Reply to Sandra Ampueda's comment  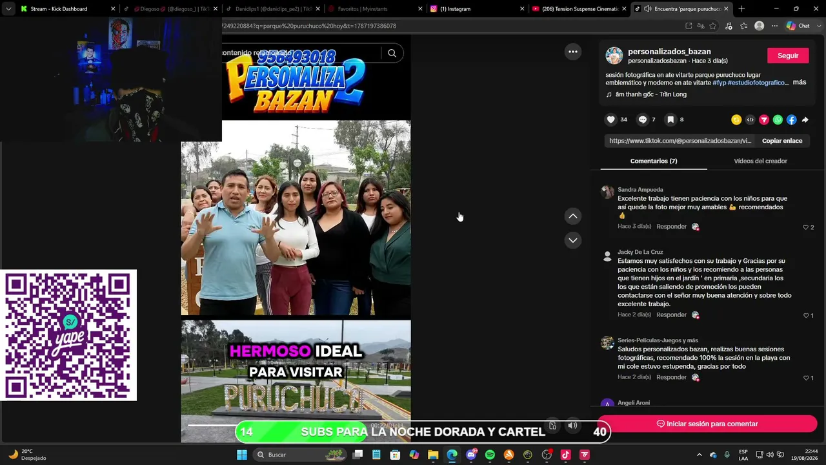(x=671, y=227)
